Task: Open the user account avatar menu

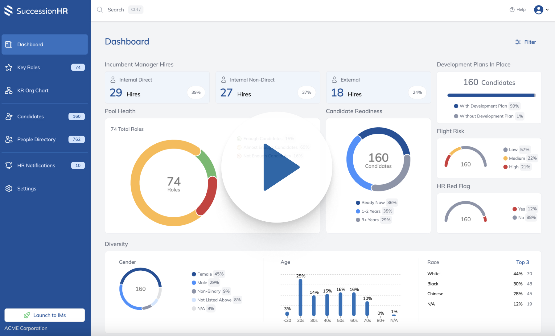Action: coord(538,10)
